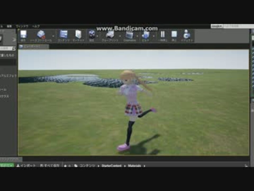254x191 pixels.
Task: Expand the Source Control dropdown arrow
Action: tap(53, 36)
